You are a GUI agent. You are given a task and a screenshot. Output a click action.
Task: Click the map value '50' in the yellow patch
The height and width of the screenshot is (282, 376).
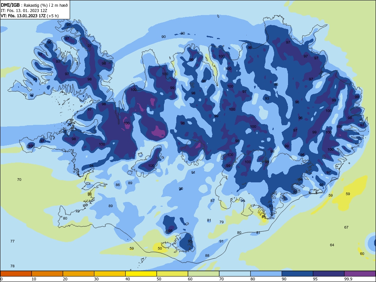(160, 249)
